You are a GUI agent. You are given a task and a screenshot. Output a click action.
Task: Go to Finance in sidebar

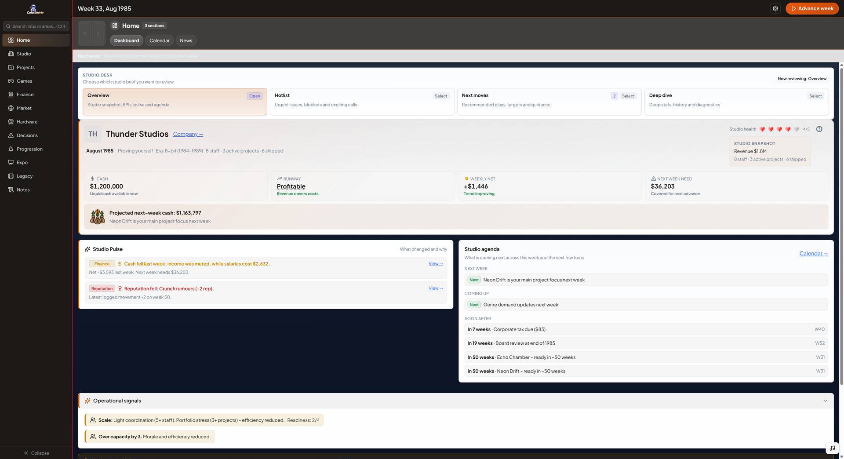(x=25, y=95)
